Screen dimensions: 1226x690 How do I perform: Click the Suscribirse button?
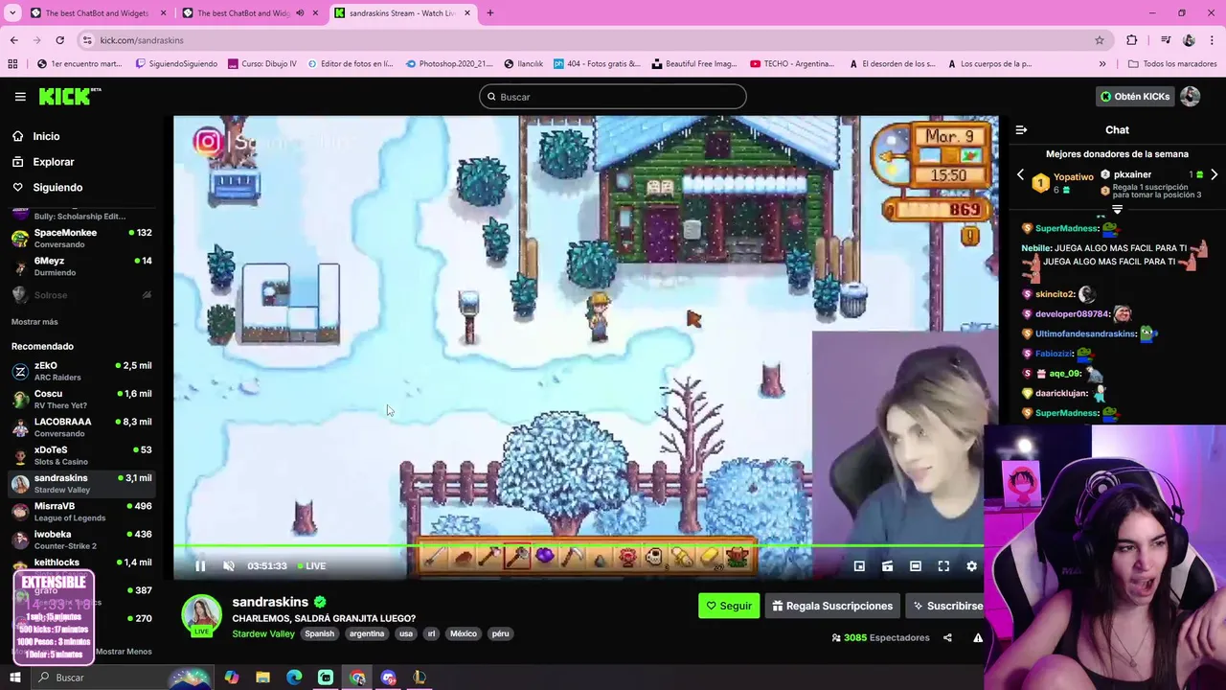[x=946, y=606]
